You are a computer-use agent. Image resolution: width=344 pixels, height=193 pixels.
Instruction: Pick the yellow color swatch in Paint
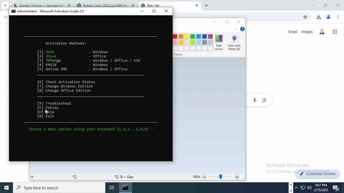coord(187,36)
